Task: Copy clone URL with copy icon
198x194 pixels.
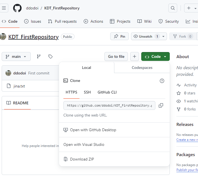Action: point(161,105)
